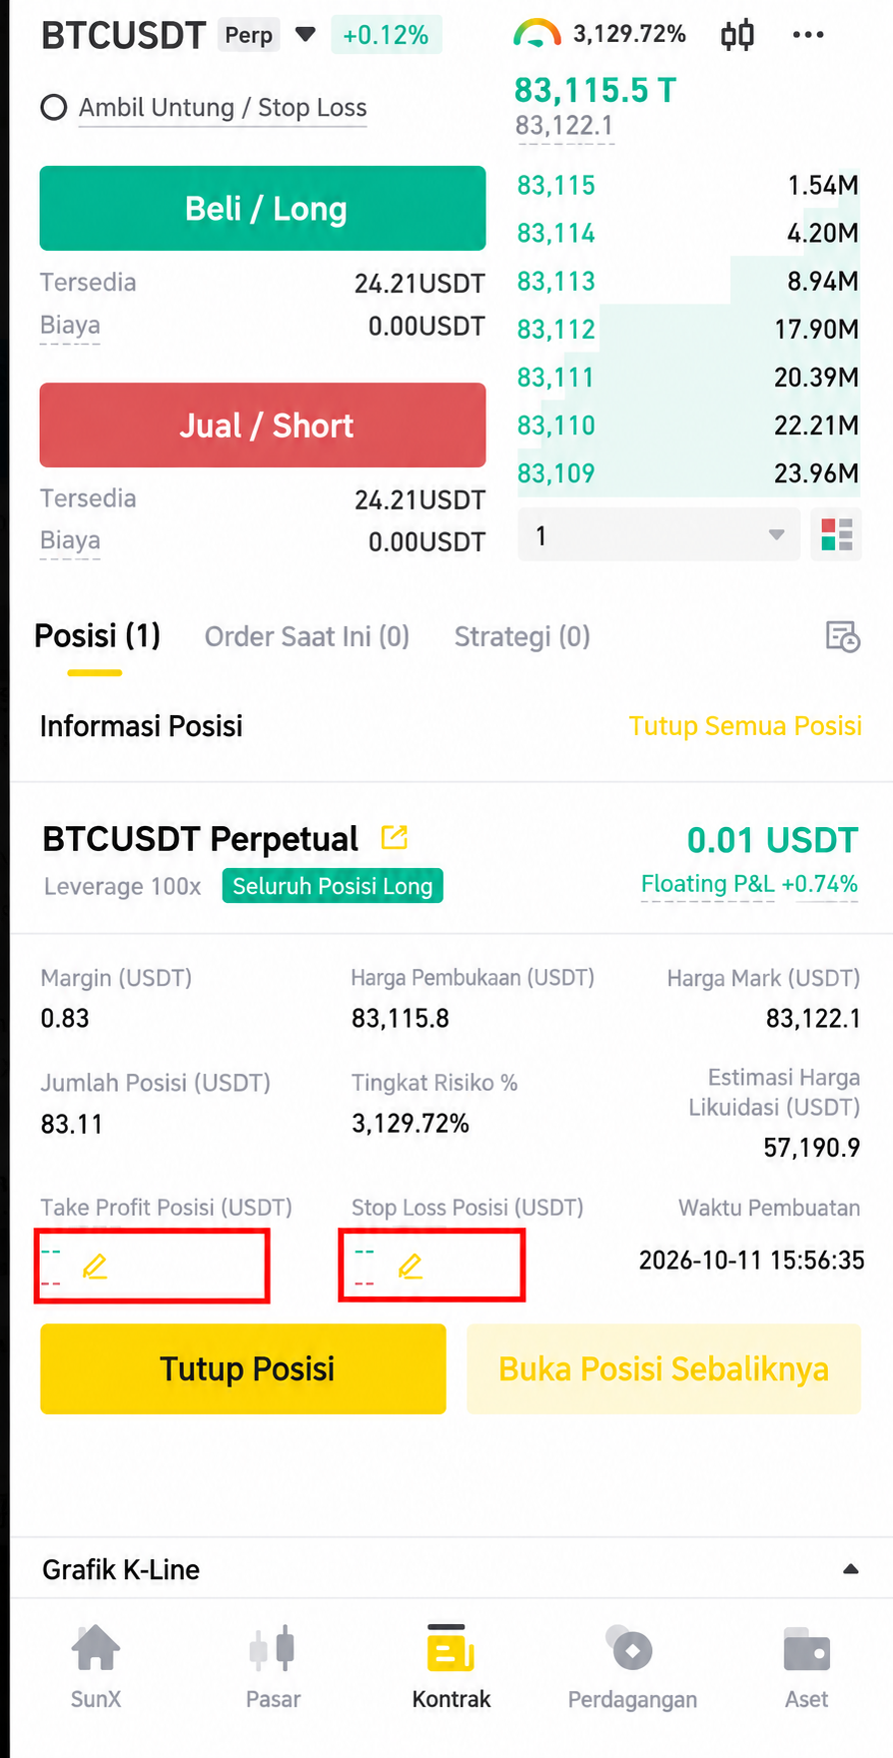Screen dimensions: 893x1758
Task: Open the candlestick chart icon
Action: (737, 35)
